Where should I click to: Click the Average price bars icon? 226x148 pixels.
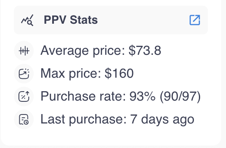24,51
